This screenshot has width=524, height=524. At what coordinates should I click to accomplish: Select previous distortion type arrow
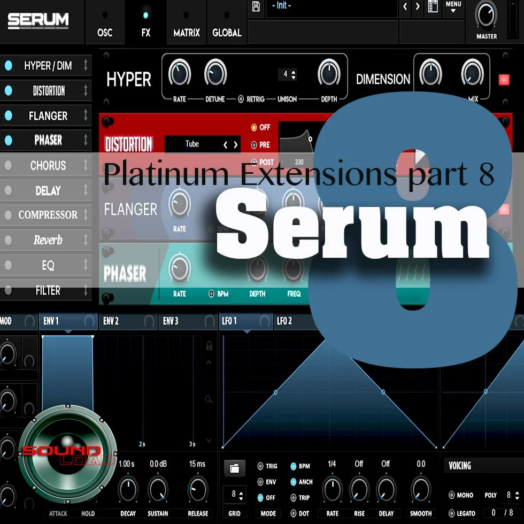[x=225, y=145]
